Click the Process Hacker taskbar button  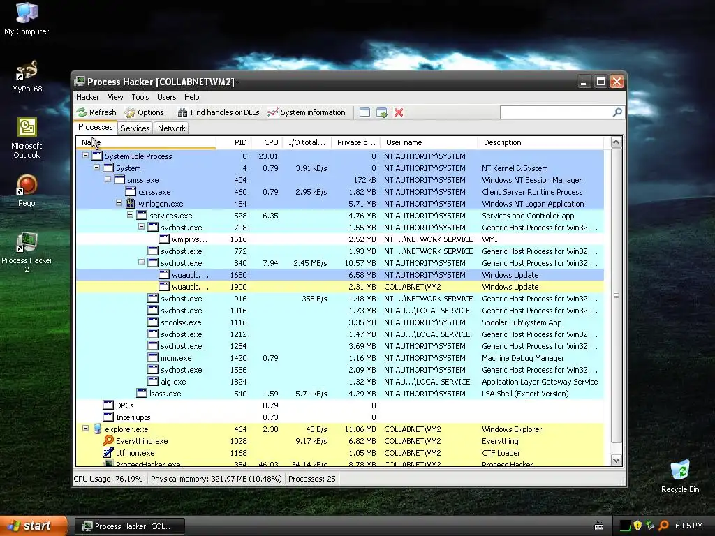click(130, 526)
